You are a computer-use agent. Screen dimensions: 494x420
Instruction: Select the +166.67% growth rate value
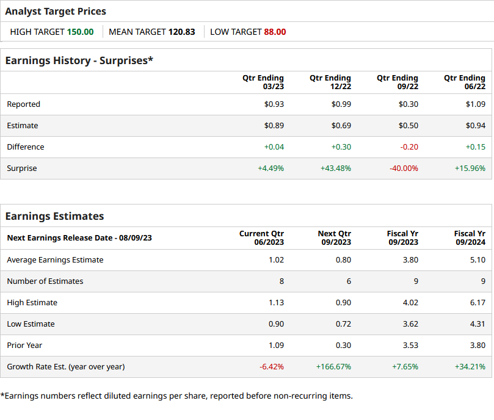pyautogui.click(x=333, y=367)
